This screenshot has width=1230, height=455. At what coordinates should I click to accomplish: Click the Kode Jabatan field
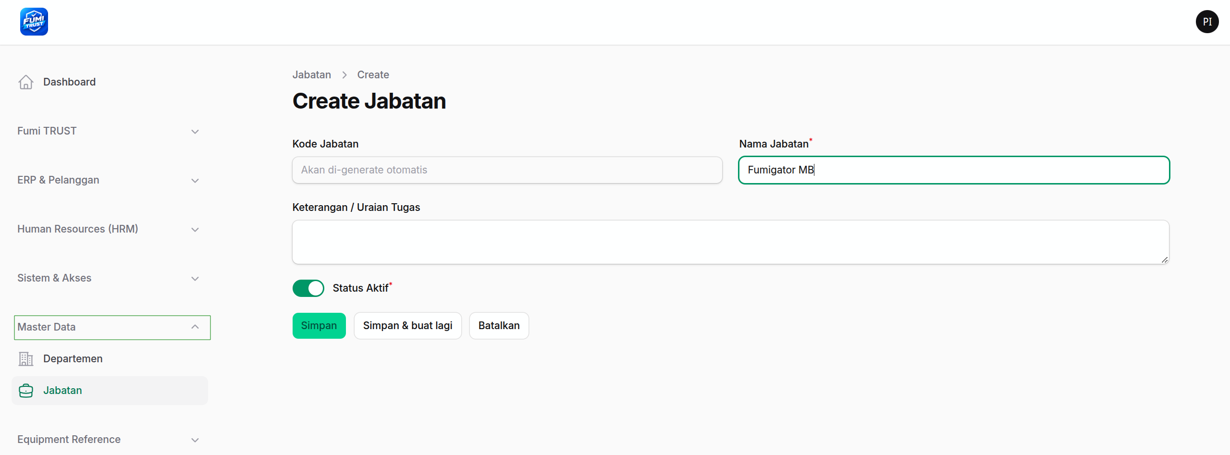point(507,170)
